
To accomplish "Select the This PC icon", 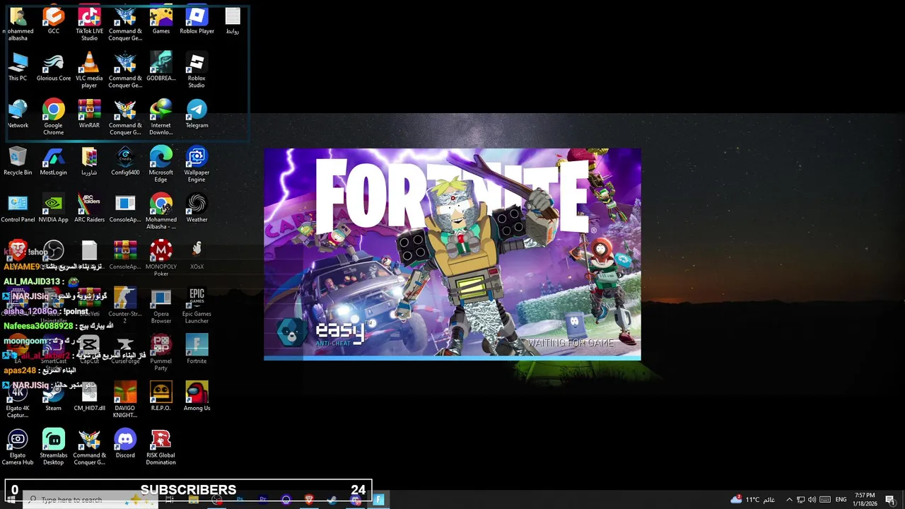I will (x=18, y=68).
